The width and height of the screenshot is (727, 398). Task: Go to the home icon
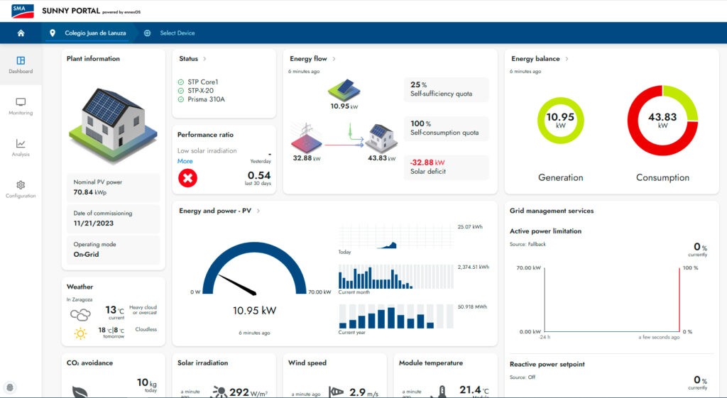(21, 33)
